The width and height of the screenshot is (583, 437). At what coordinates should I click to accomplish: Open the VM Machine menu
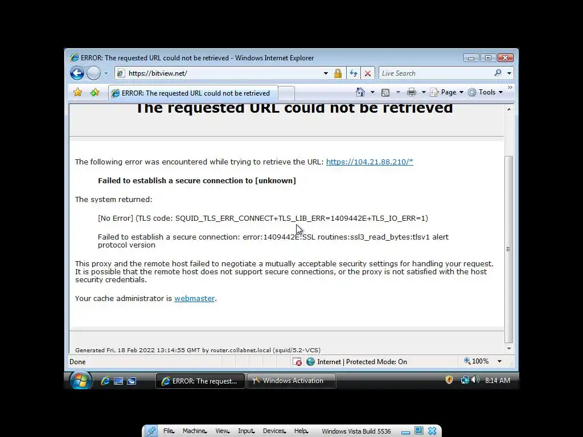click(x=195, y=431)
